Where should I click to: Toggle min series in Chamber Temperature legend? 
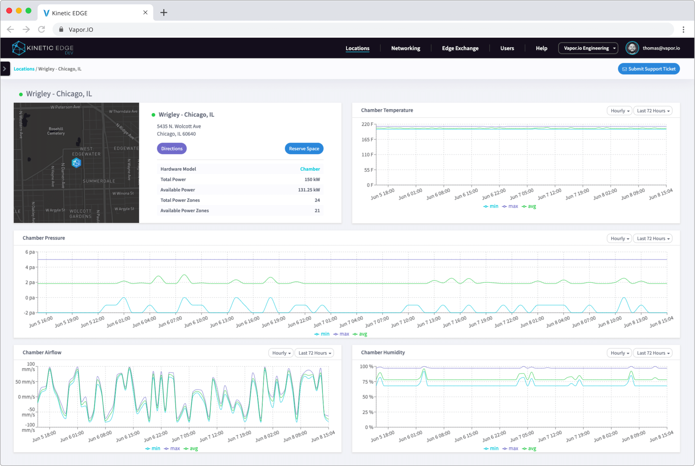(491, 206)
